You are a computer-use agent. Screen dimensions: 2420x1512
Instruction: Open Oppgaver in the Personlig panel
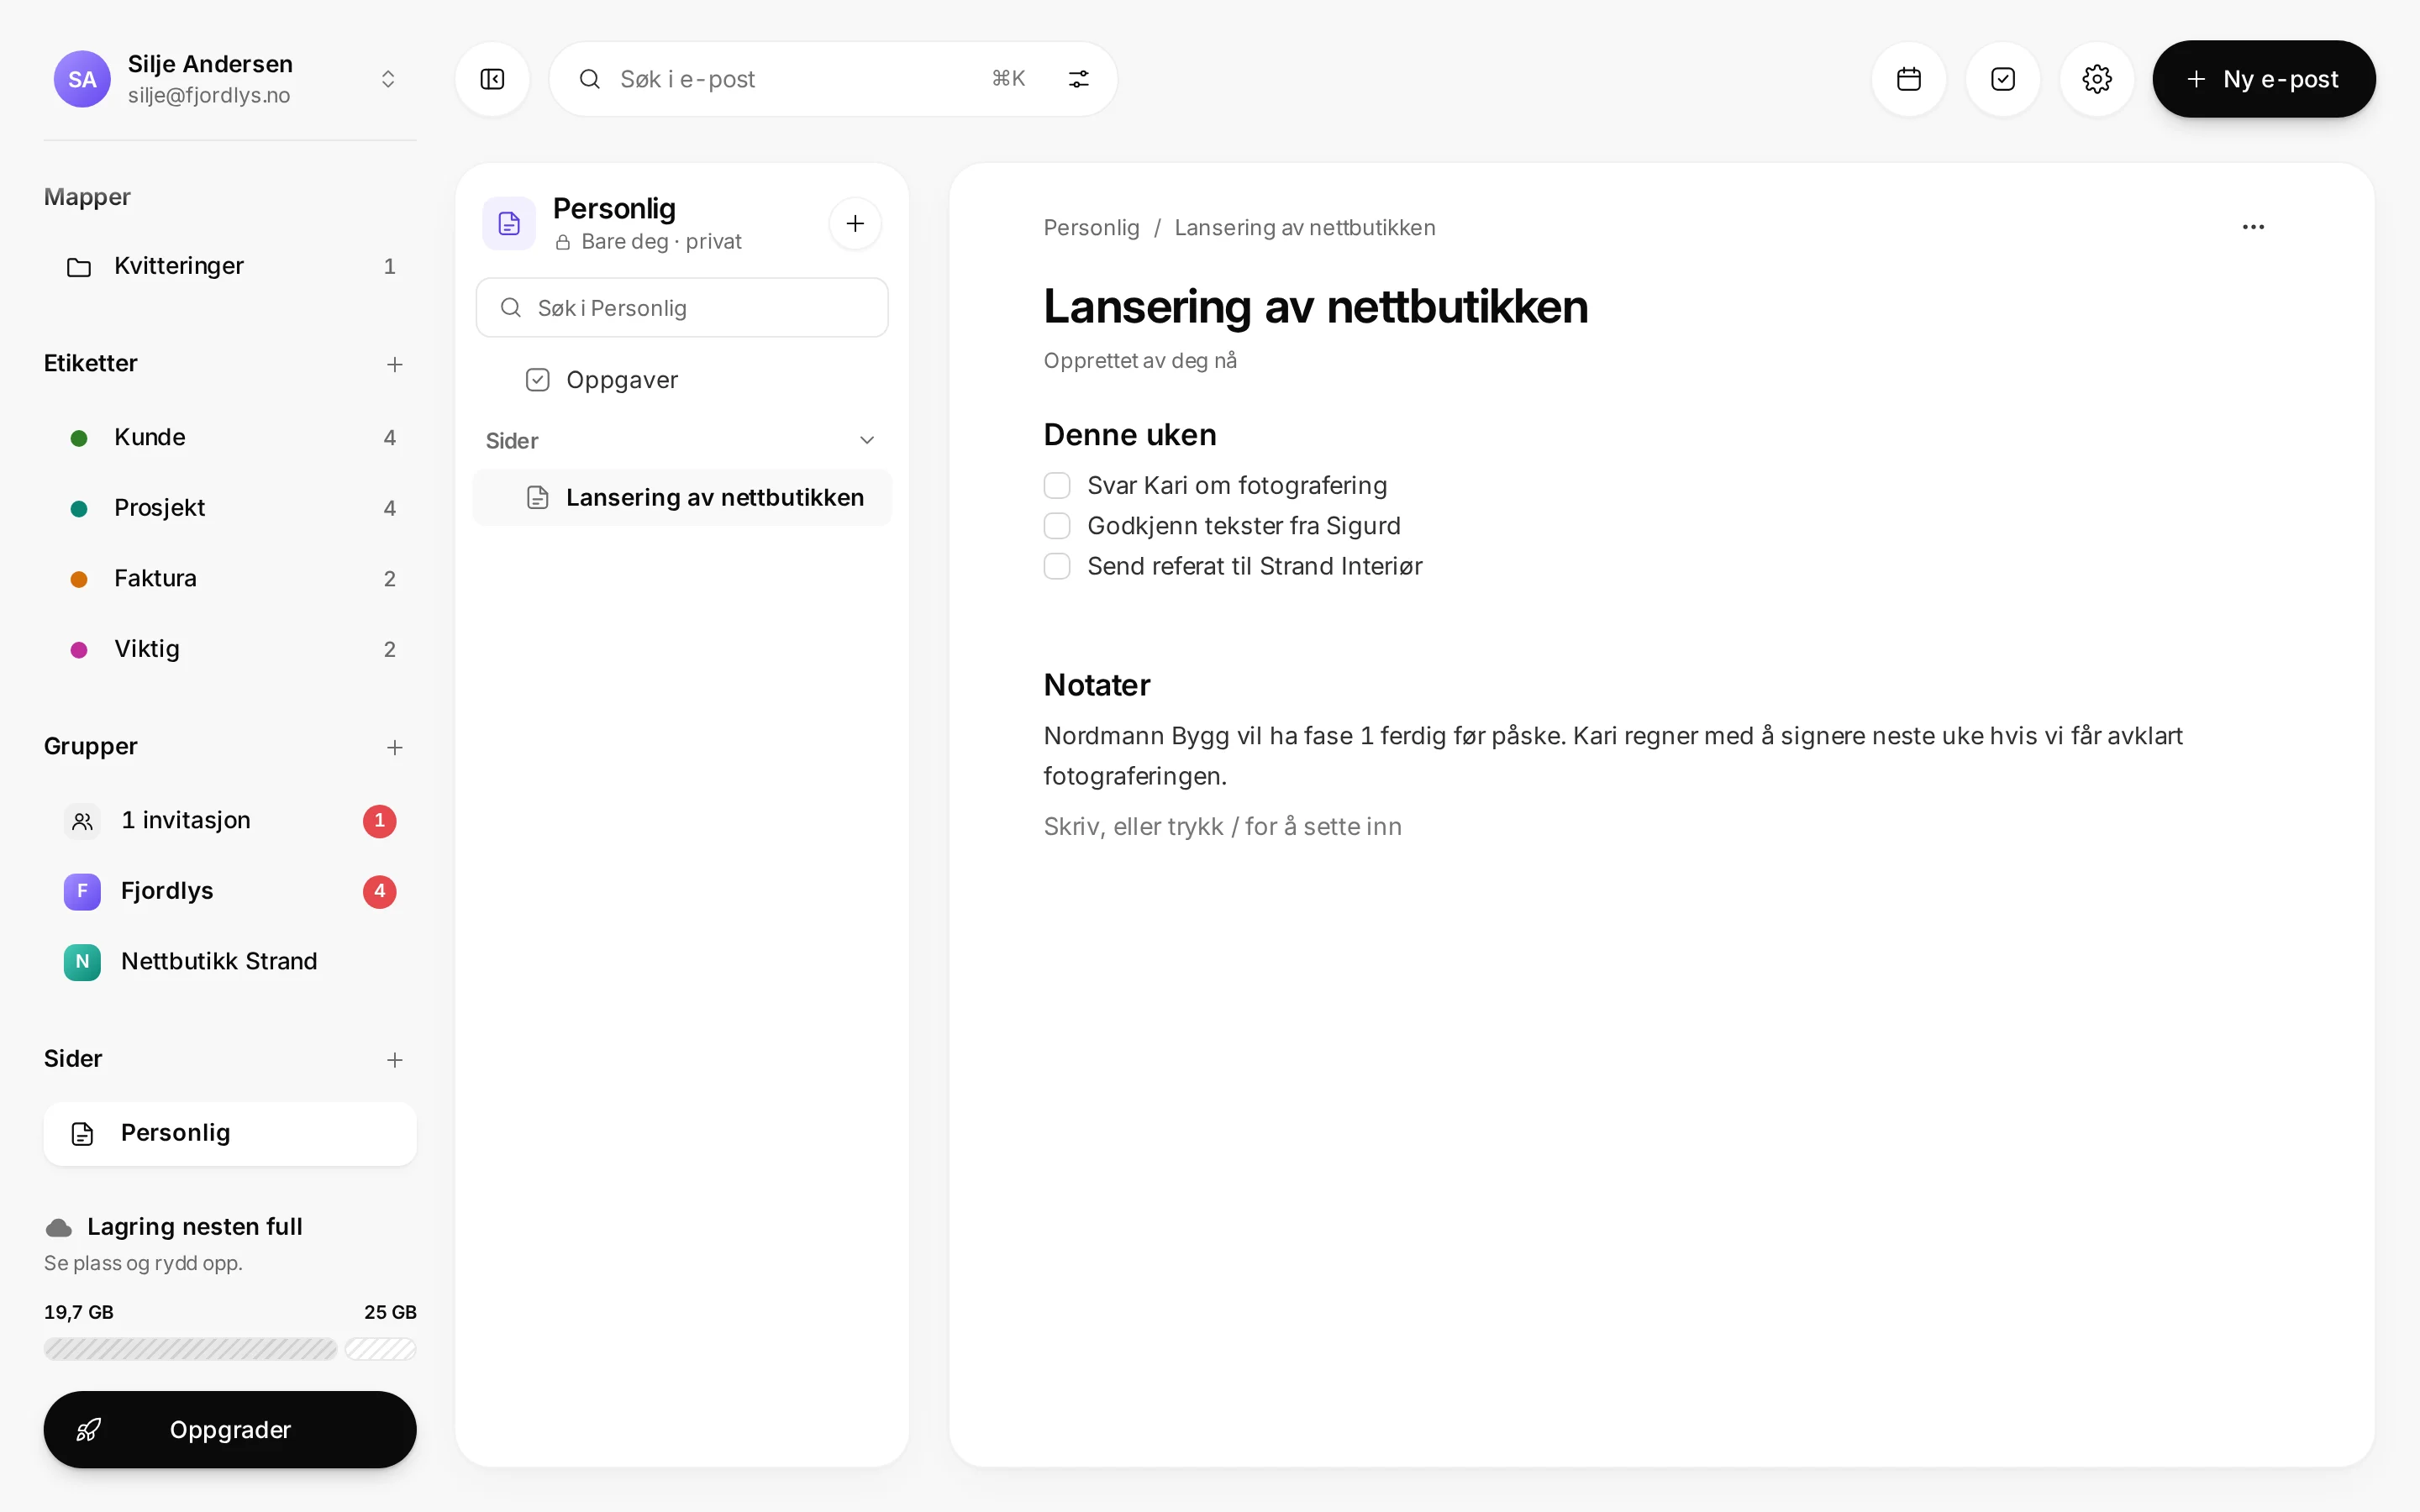pyautogui.click(x=682, y=380)
